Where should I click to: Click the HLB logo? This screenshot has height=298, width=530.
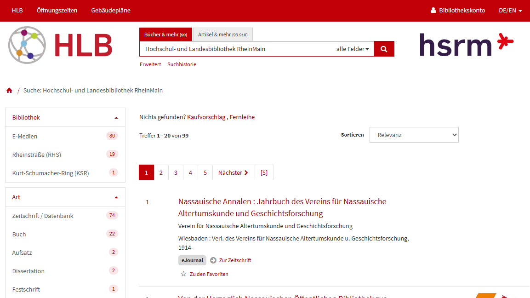[60, 45]
